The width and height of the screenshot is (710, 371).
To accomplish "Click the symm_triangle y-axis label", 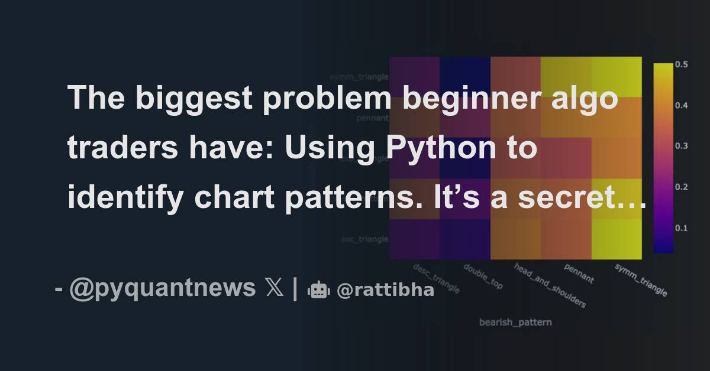I will point(359,77).
